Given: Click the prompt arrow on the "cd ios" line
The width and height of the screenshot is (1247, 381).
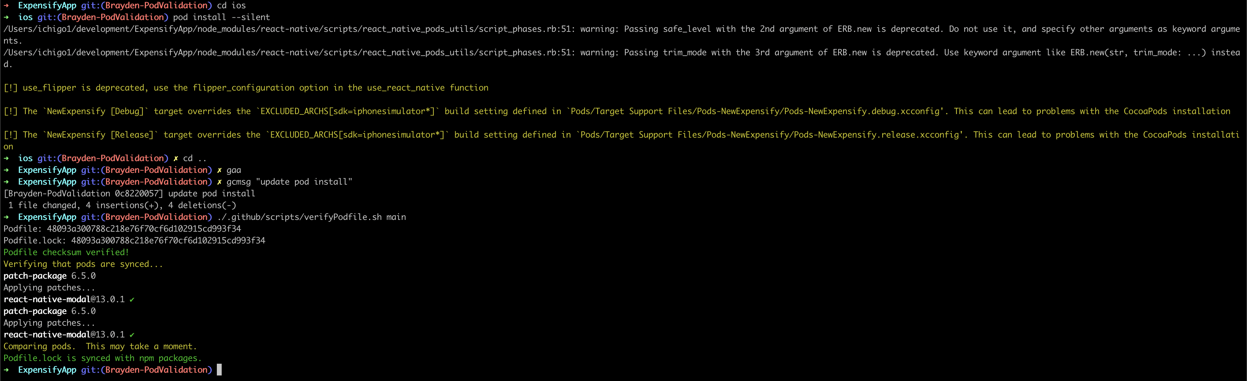Looking at the screenshot, I should [6, 6].
